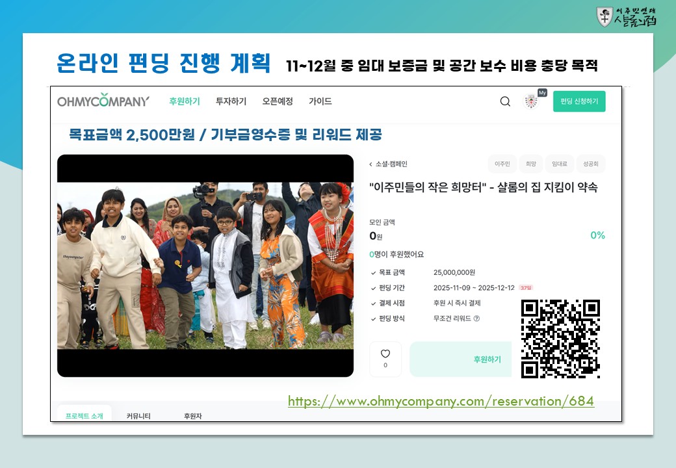Open the 가이드 menu item

coord(320,101)
